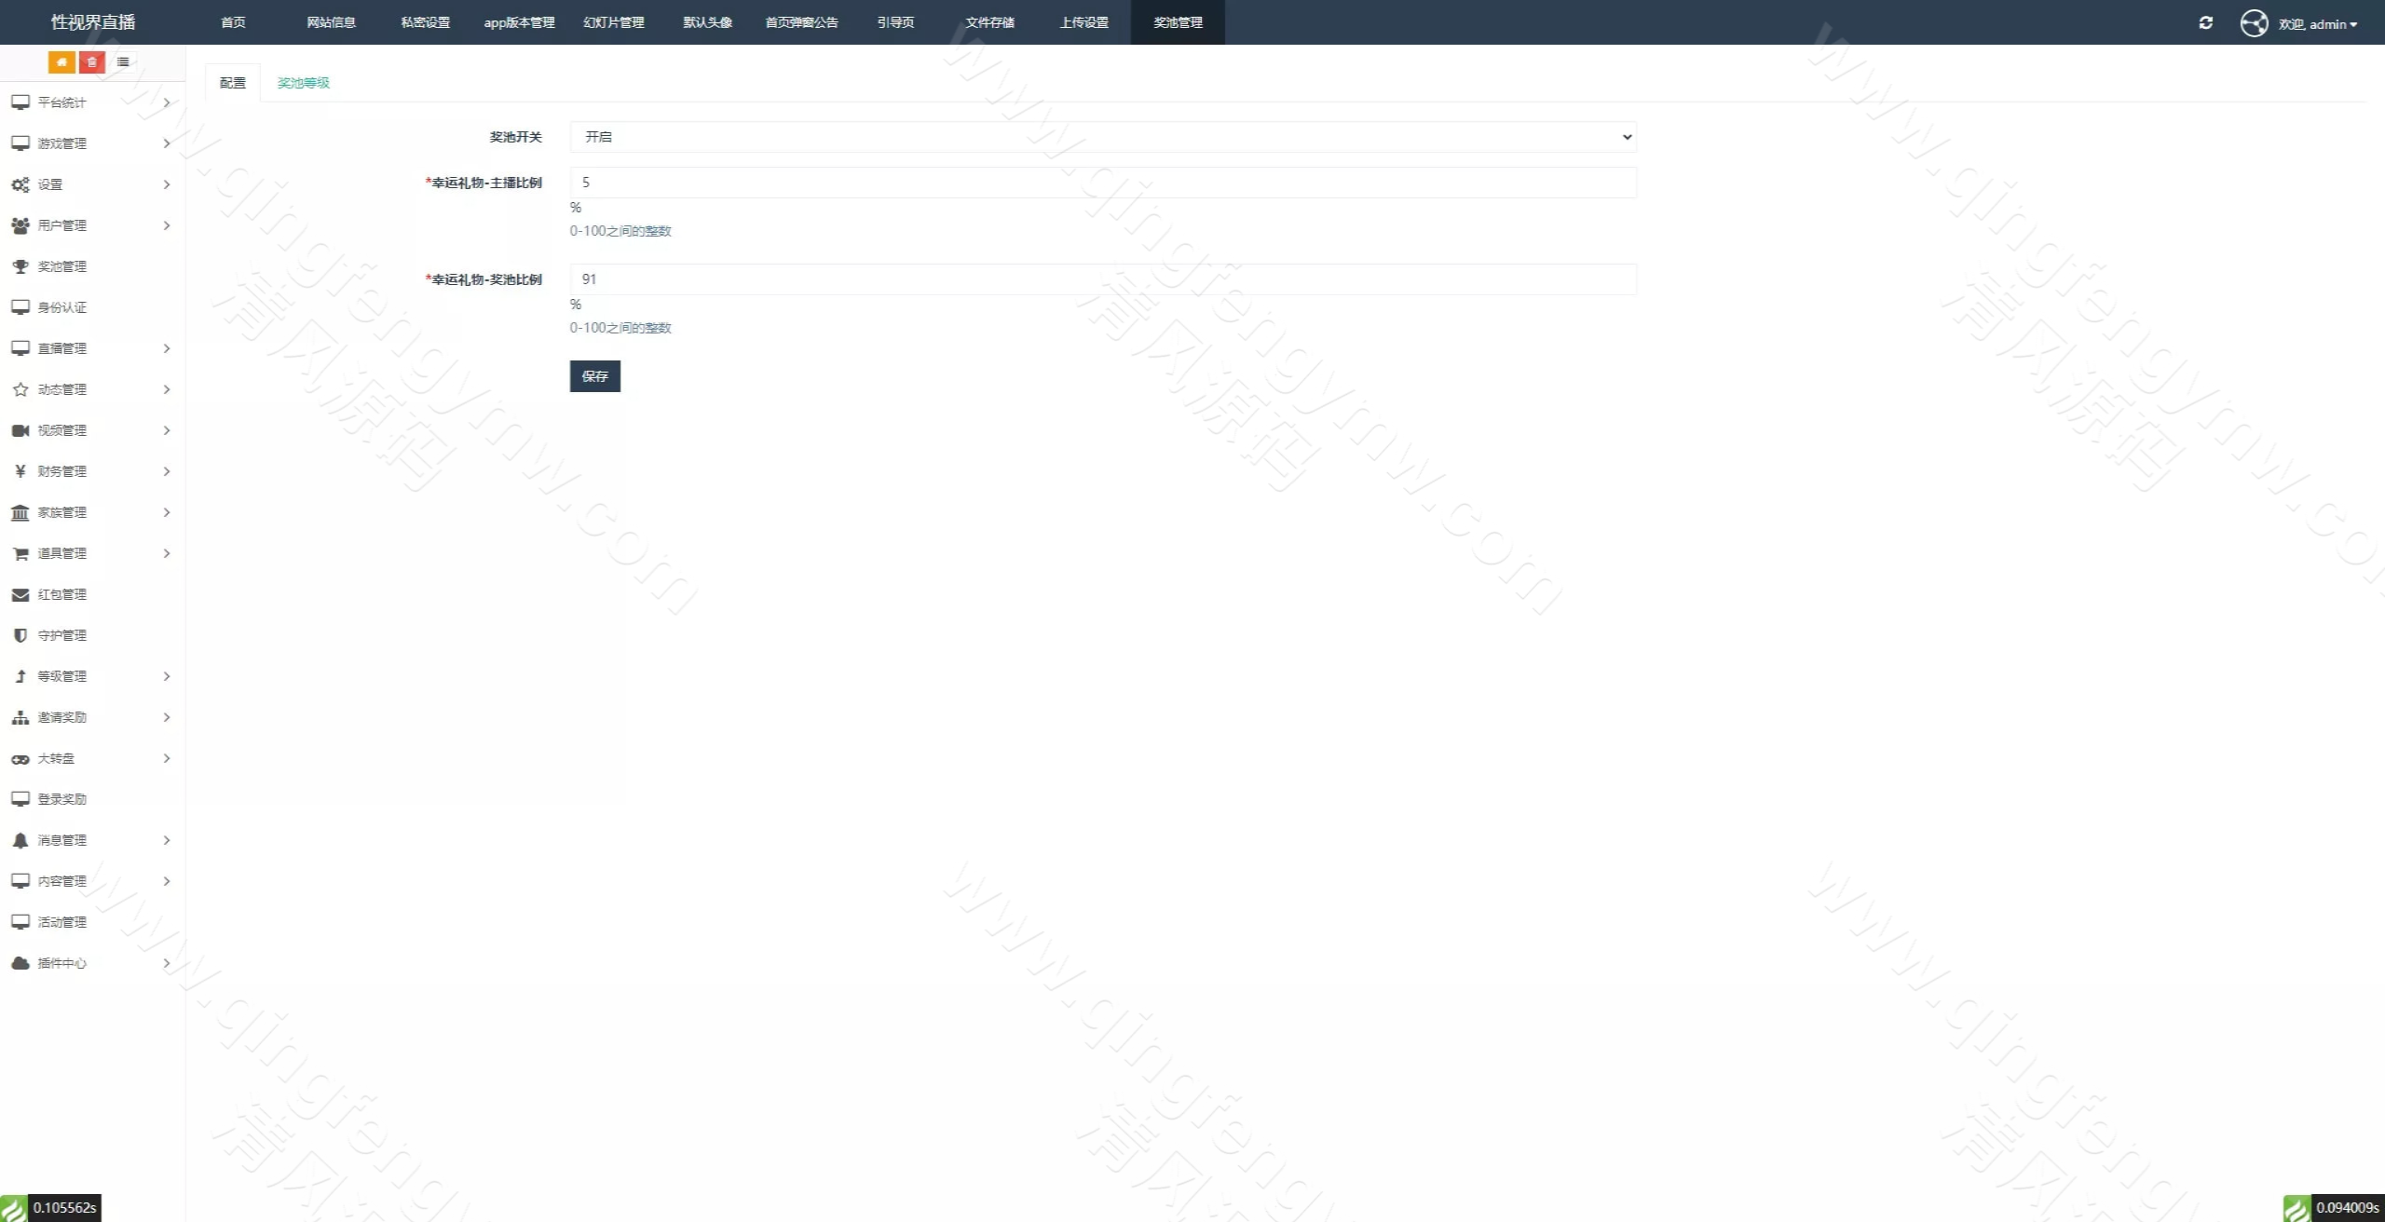Click the red trash icon button
The height and width of the screenshot is (1222, 2385).
91,62
